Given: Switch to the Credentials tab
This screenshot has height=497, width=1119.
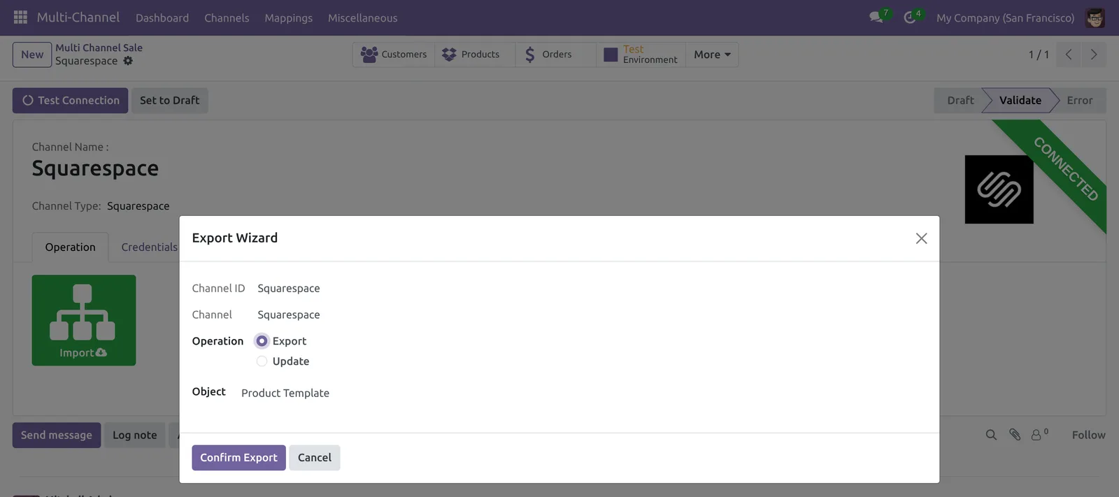Looking at the screenshot, I should [x=149, y=247].
